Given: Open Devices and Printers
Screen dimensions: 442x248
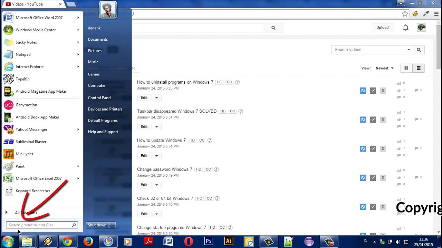Looking at the screenshot, I should pos(105,109).
